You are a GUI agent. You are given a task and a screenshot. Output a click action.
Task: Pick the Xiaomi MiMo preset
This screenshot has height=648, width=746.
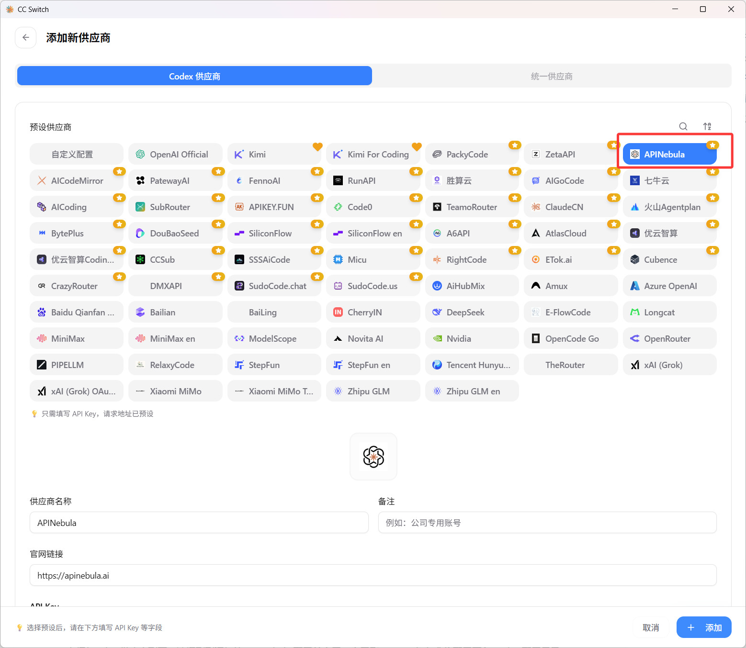coord(175,391)
